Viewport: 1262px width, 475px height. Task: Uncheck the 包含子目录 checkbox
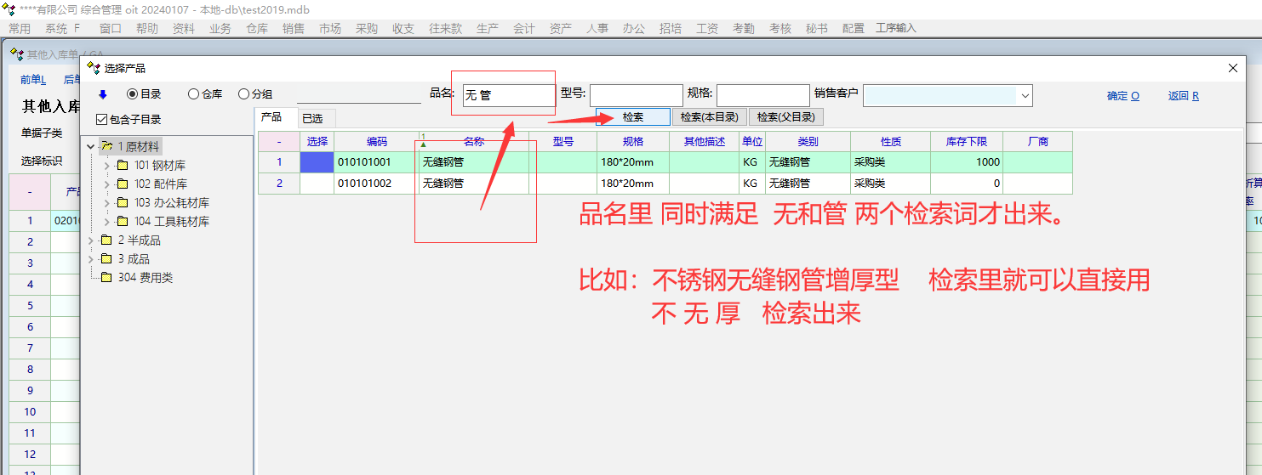pyautogui.click(x=102, y=120)
